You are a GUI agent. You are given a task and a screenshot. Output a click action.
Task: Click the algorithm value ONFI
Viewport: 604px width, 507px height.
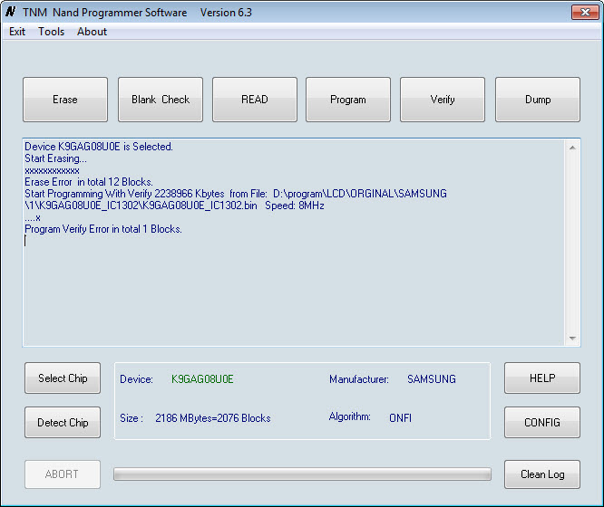(x=400, y=418)
